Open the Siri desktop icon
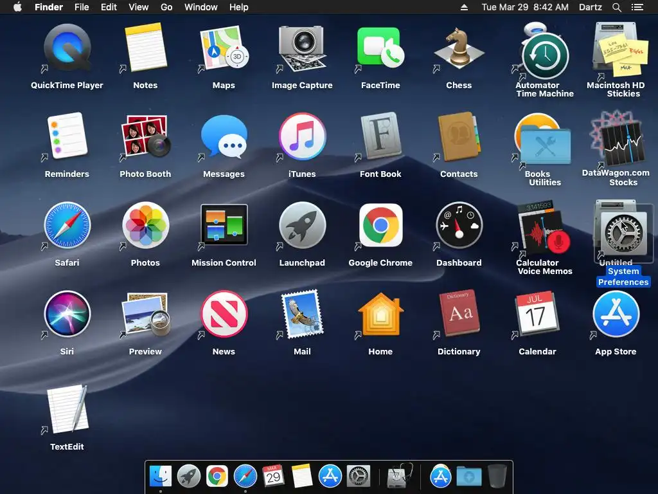This screenshot has width=658, height=494. tap(67, 314)
